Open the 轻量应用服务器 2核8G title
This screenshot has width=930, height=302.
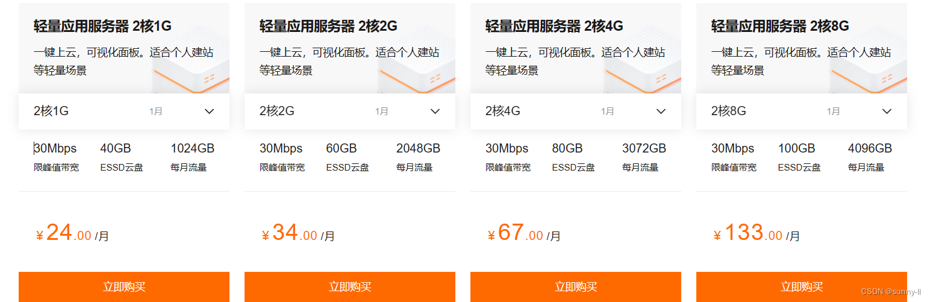[x=780, y=26]
